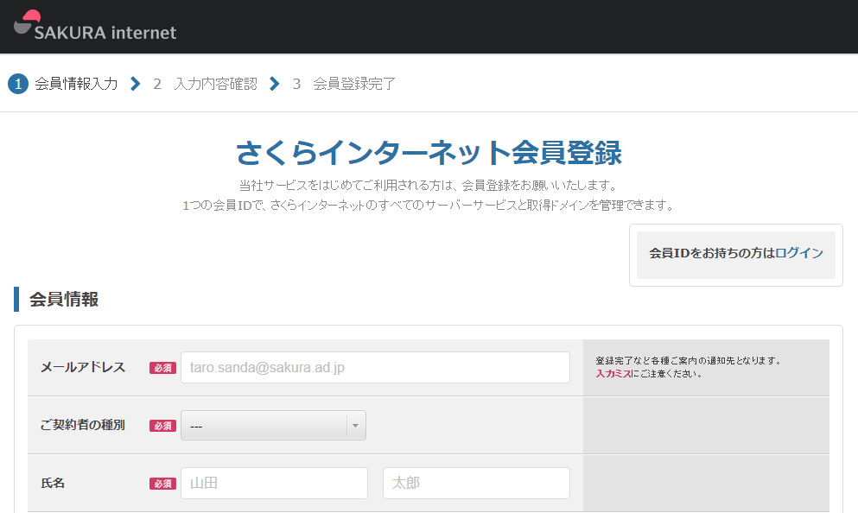The width and height of the screenshot is (858, 513).
Task: Click the 会員情報 section heading
Action: (x=64, y=300)
